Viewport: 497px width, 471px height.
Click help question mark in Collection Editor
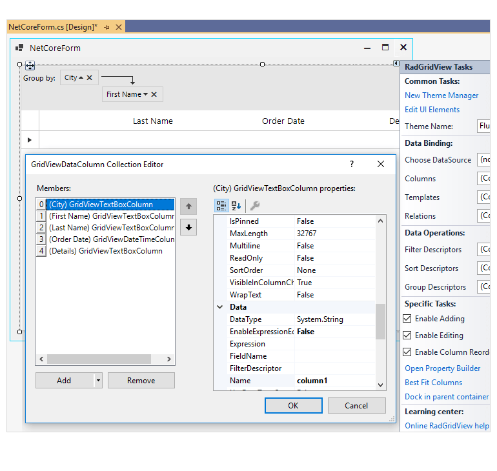352,164
